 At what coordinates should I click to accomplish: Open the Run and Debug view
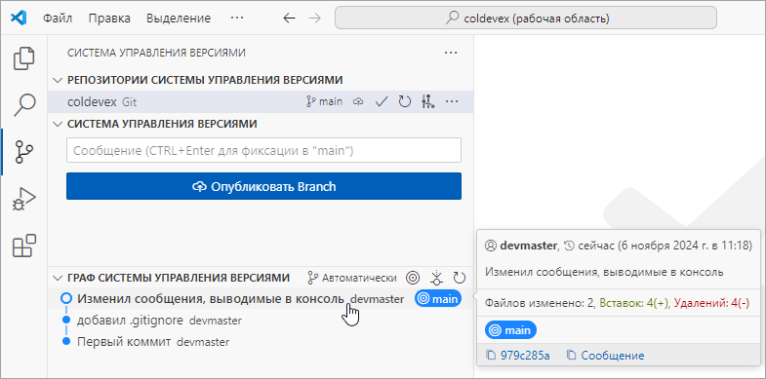[24, 199]
